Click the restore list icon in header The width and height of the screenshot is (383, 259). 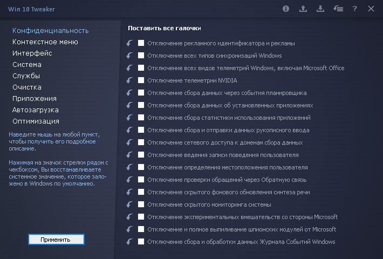coord(338,9)
